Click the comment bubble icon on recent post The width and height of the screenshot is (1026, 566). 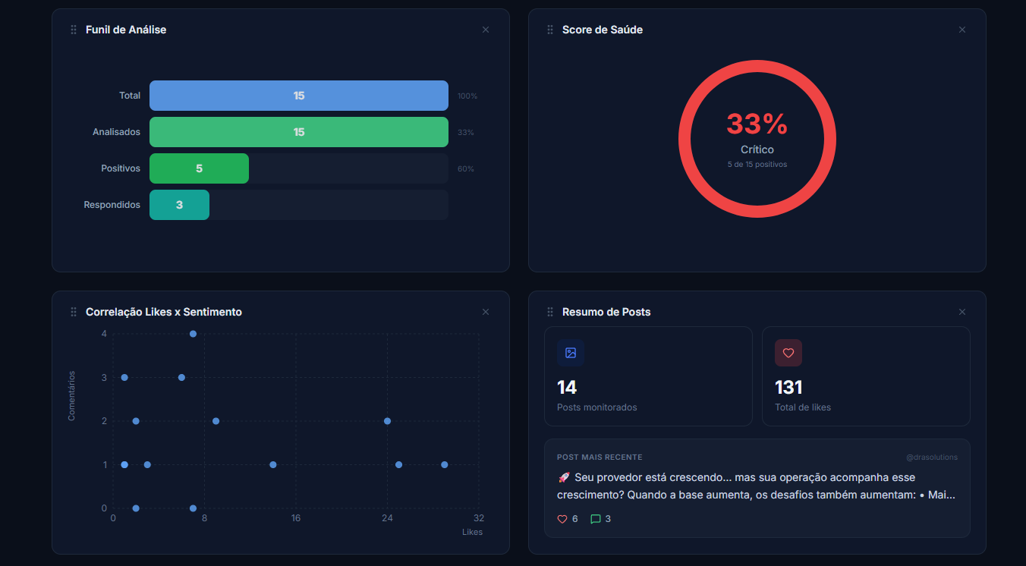point(596,519)
